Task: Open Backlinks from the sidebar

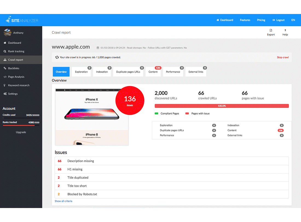Action: click(21, 68)
